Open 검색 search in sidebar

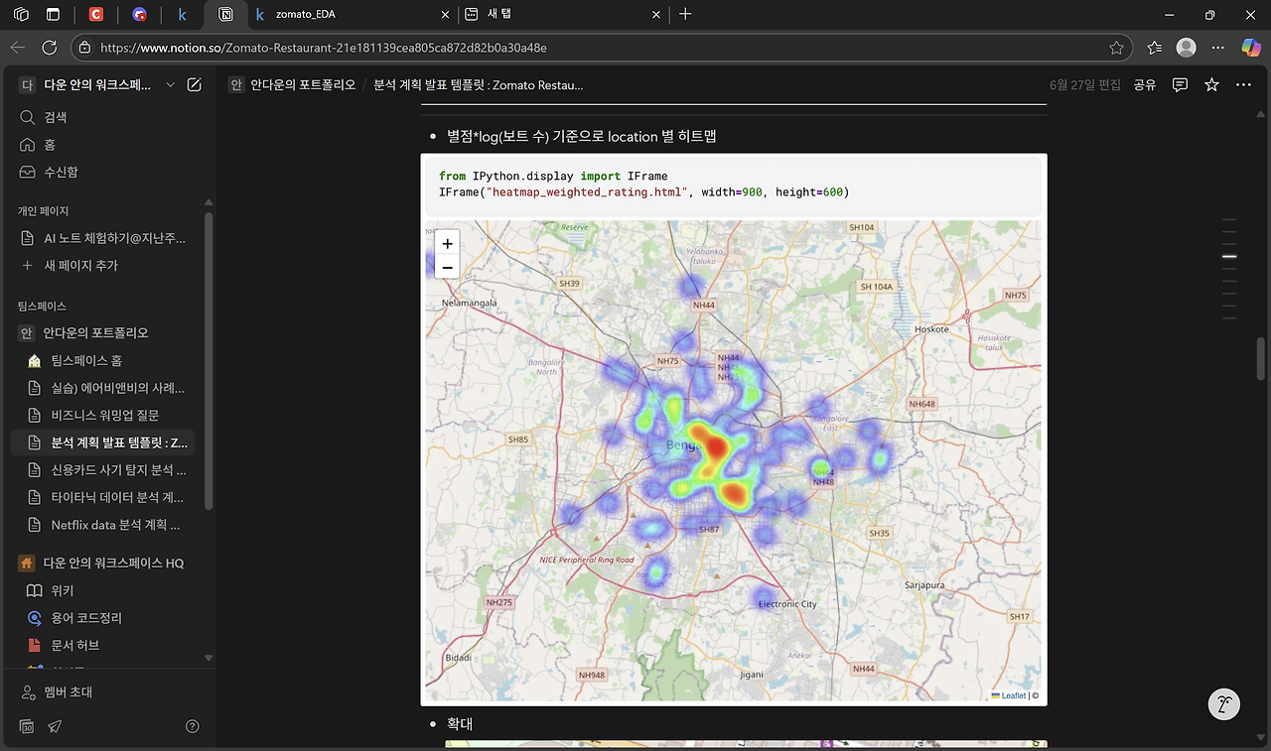click(55, 117)
